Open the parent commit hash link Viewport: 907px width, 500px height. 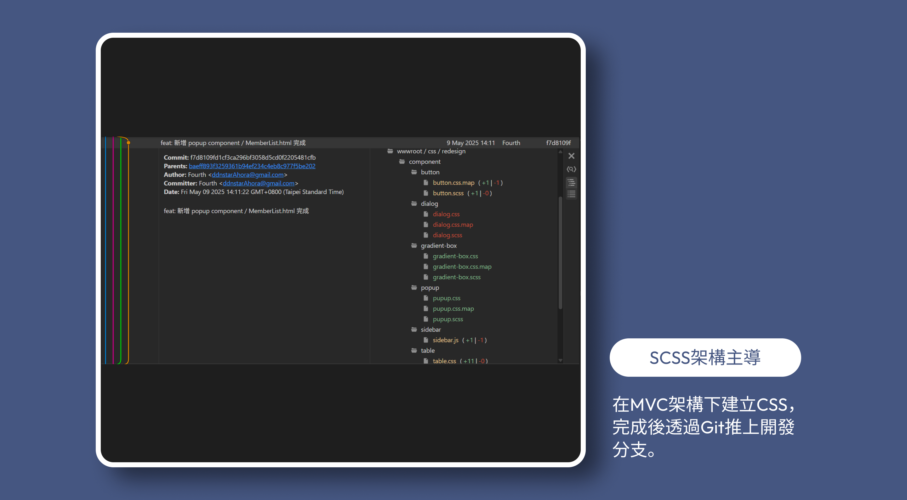tap(252, 166)
